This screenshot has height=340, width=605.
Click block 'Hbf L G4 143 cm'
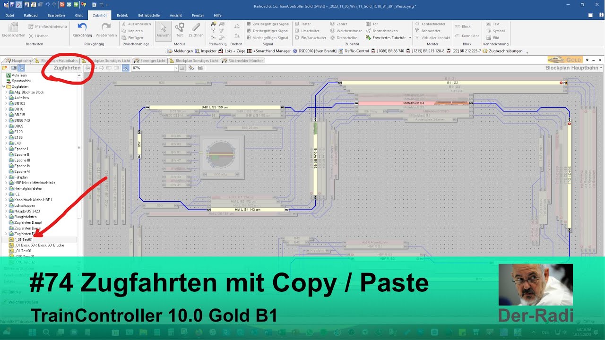point(248,209)
